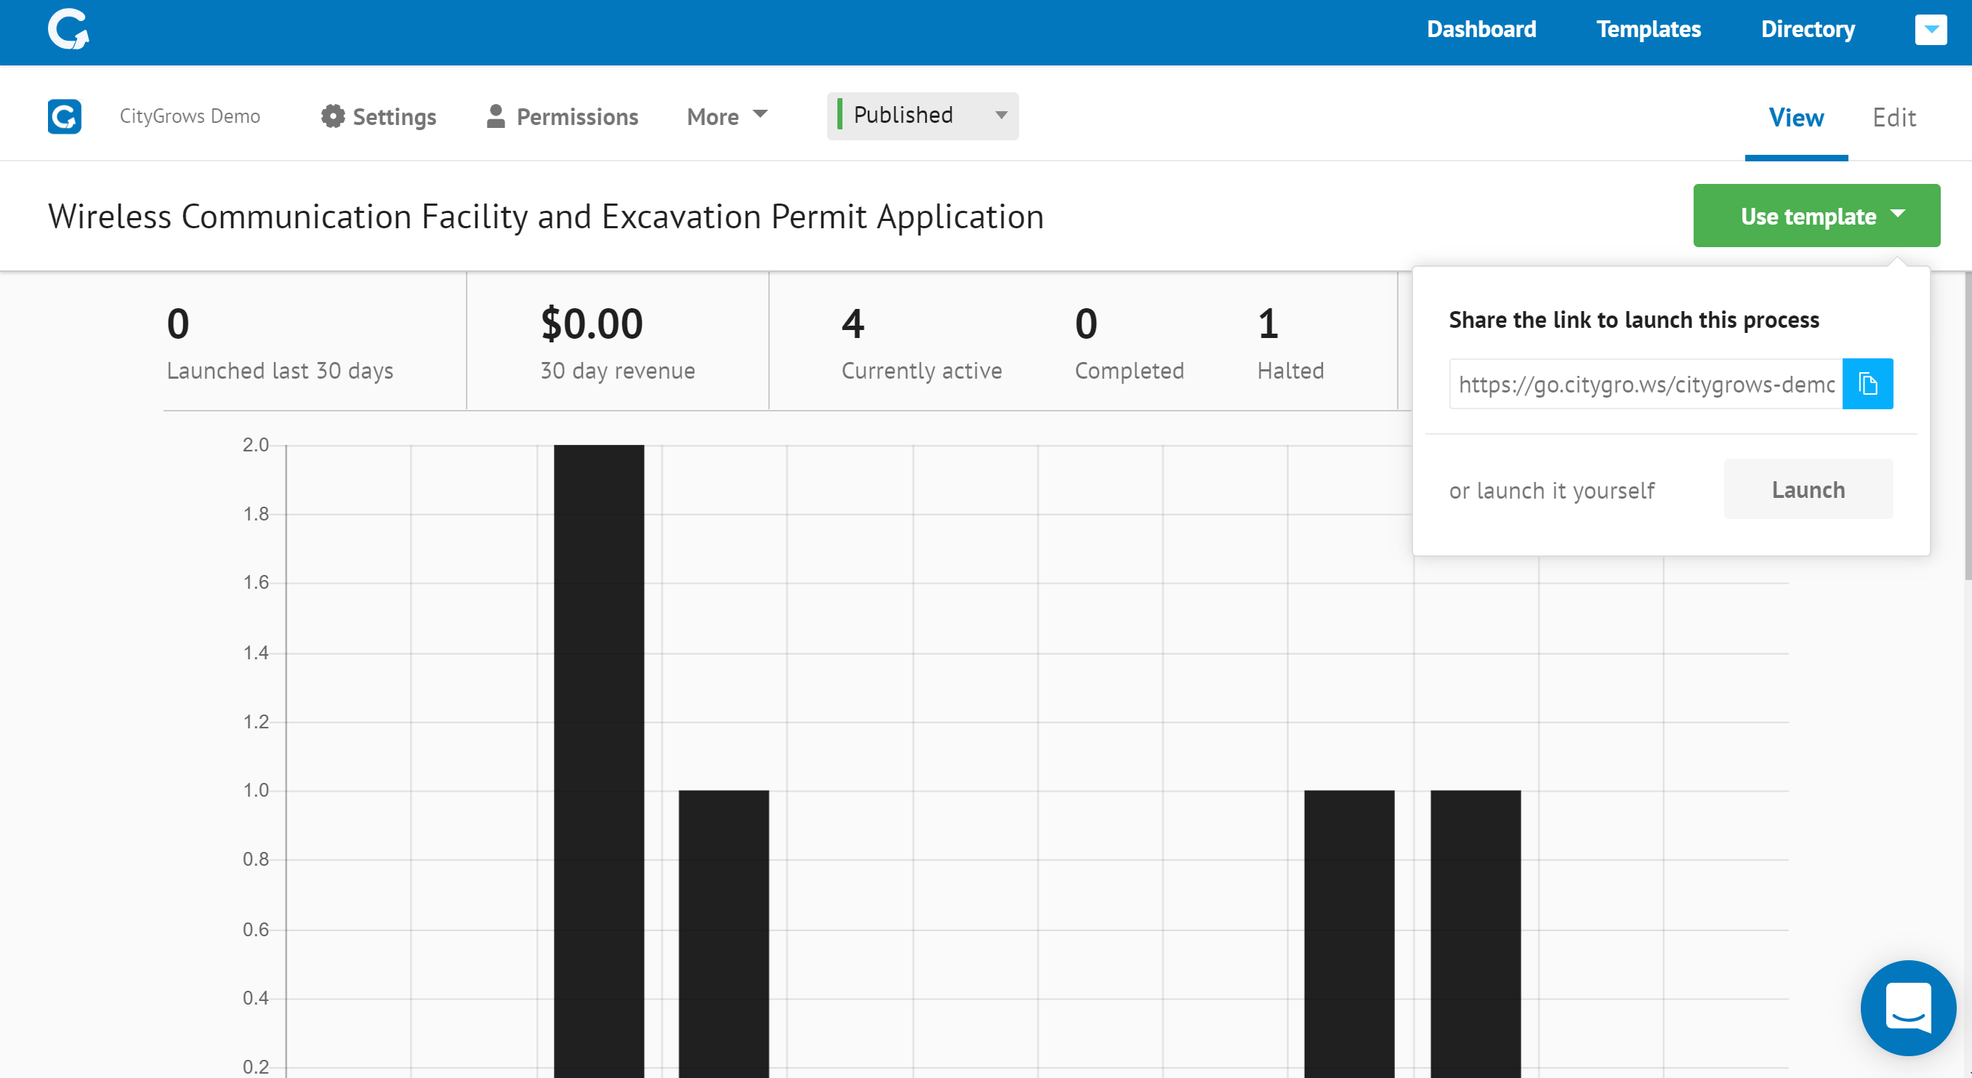Open the Published status dropdown
Viewport: 1972px width, 1078px height.
(x=922, y=116)
